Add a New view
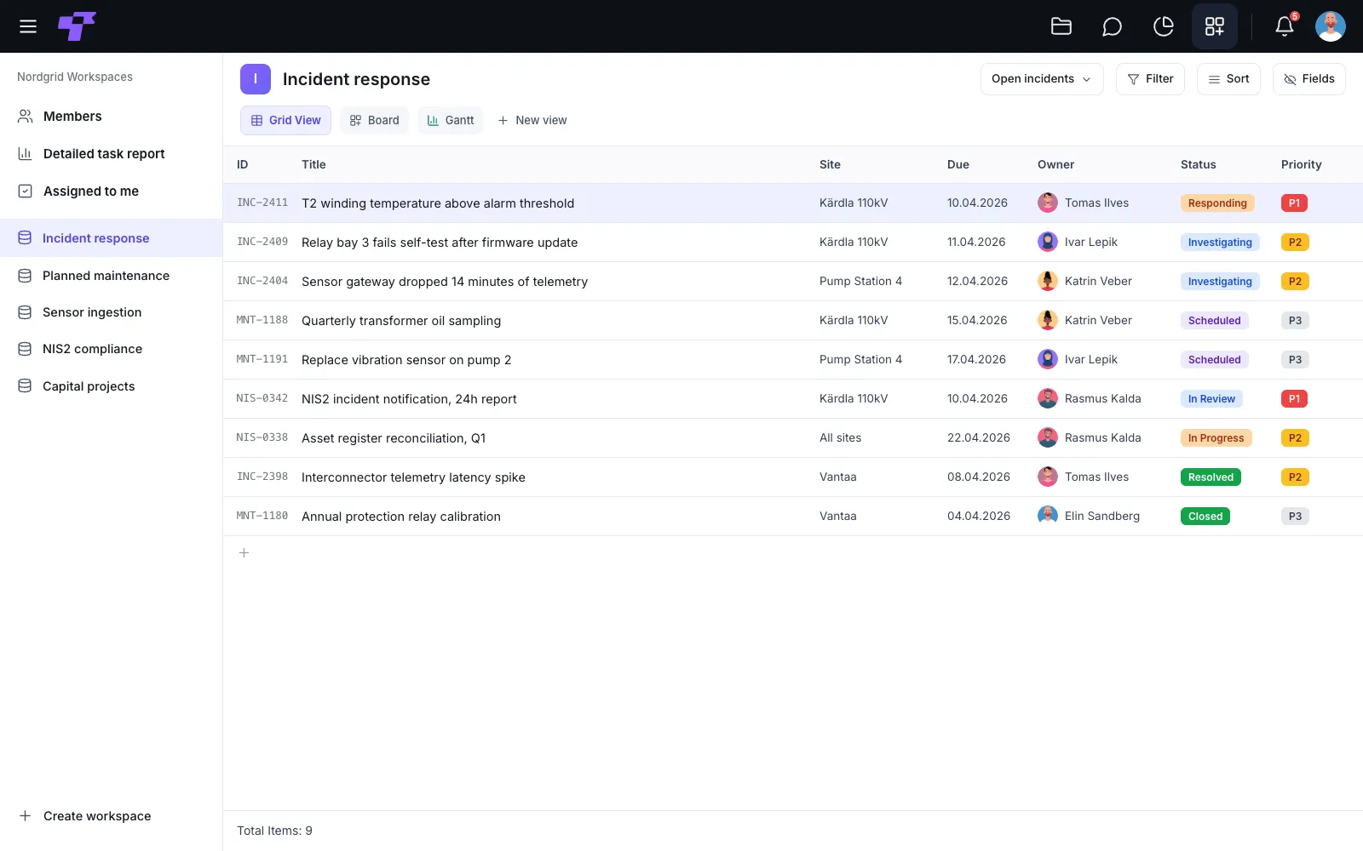1363x851 pixels. [x=532, y=121]
